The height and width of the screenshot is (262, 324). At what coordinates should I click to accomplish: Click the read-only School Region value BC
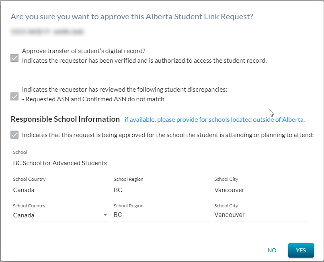tap(118, 190)
